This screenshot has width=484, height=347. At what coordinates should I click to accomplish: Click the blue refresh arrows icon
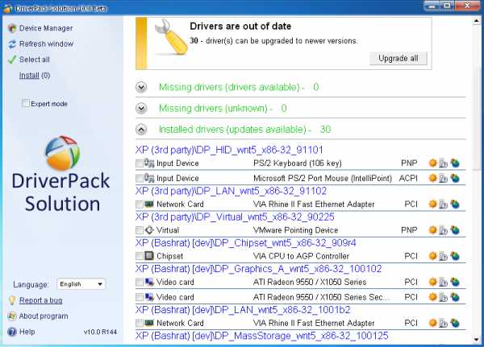[x=12, y=44]
